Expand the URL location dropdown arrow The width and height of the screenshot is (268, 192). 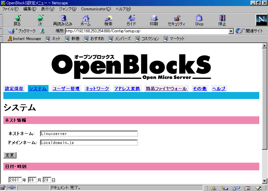tap(231, 31)
